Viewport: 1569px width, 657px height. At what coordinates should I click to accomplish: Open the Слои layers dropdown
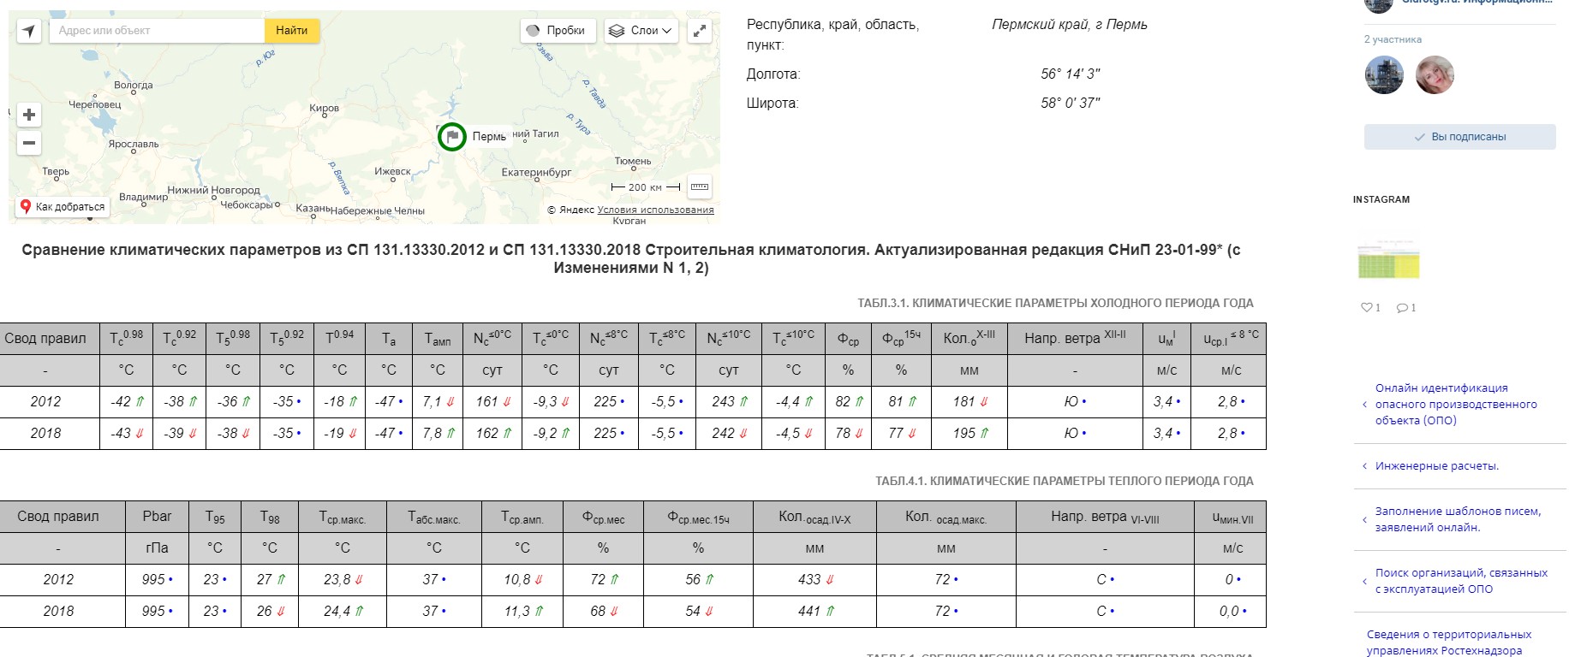tap(641, 31)
